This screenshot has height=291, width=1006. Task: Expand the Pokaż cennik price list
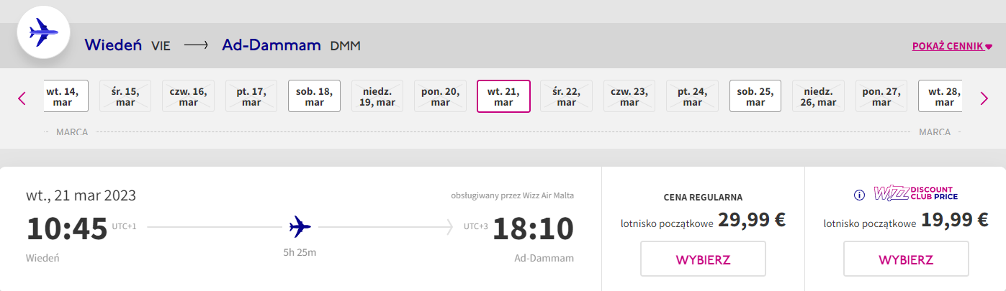(952, 47)
